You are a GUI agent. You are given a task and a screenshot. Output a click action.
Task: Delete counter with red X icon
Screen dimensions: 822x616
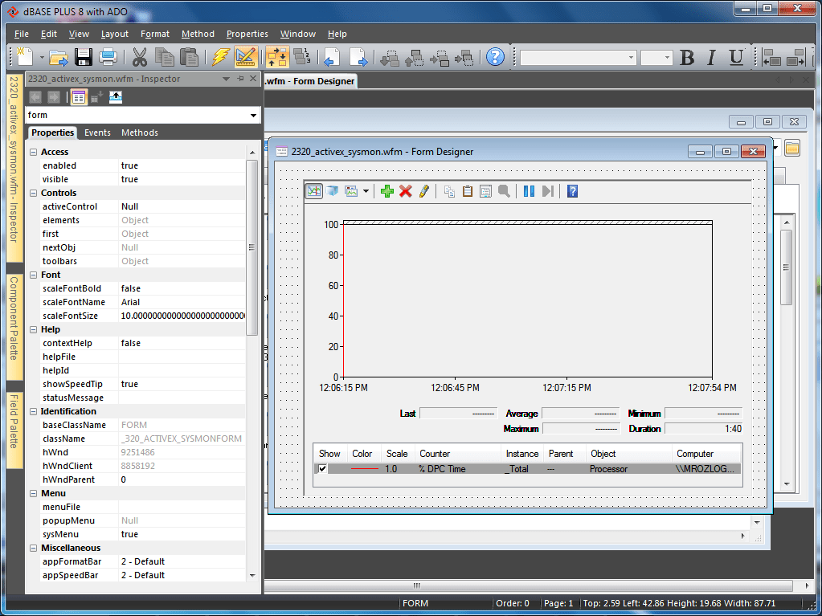click(405, 191)
